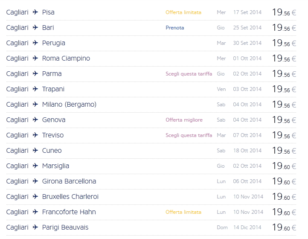This screenshot has height=239, width=308.
Task: Click the airplane icon before Roma Ciampino
Action: coord(35,58)
